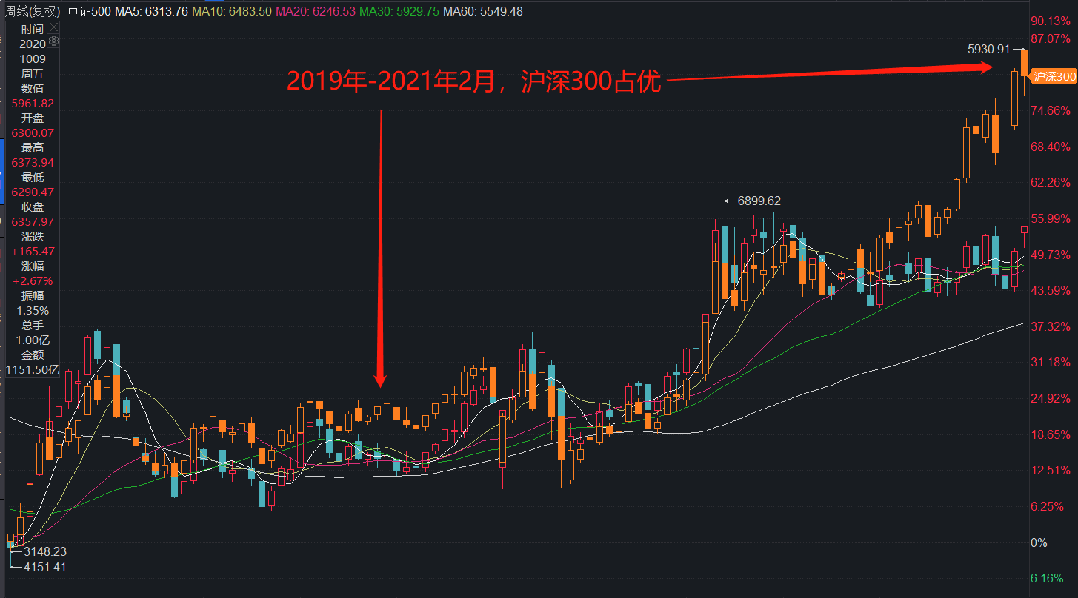Click the green 6.16% negative axis label
This screenshot has height=598, width=1078.
1048,578
